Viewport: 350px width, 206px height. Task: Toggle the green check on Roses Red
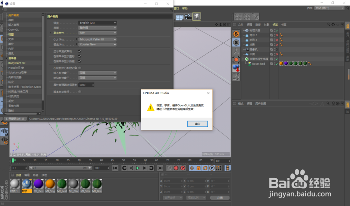(x=277, y=64)
